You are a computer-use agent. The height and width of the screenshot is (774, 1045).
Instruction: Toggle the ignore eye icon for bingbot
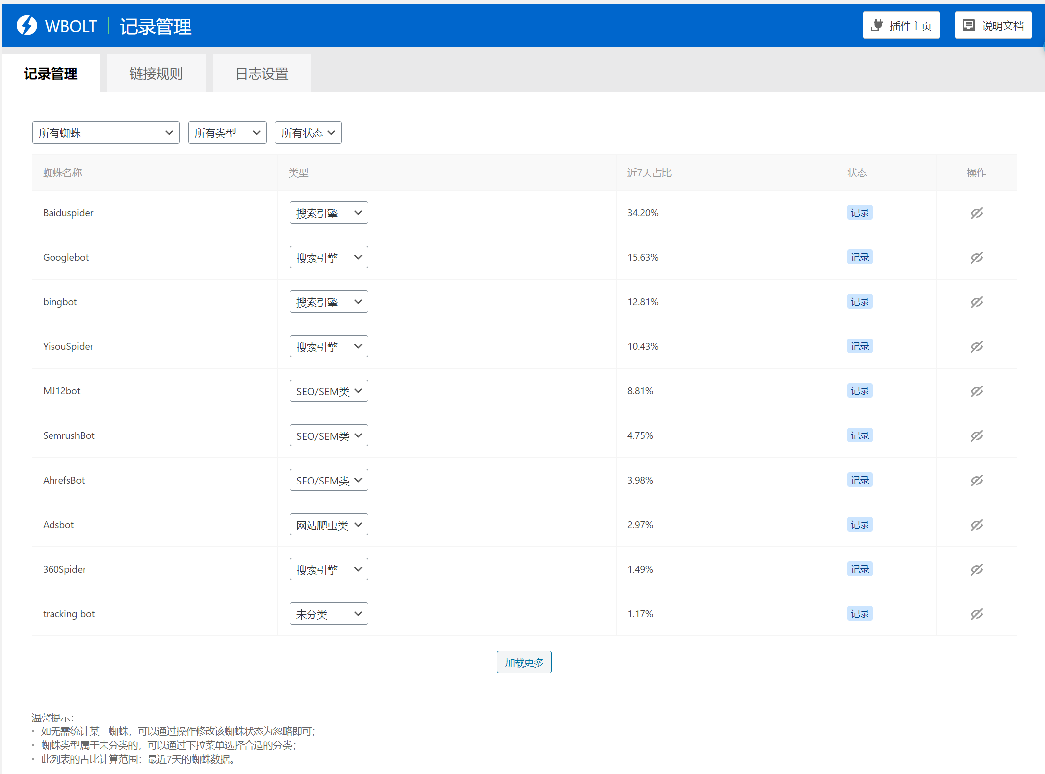tap(976, 302)
